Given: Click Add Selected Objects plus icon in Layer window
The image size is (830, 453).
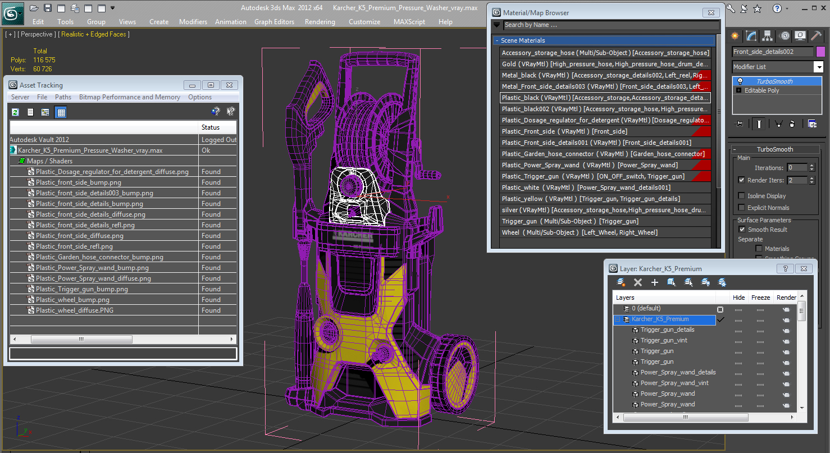Looking at the screenshot, I should click(654, 282).
